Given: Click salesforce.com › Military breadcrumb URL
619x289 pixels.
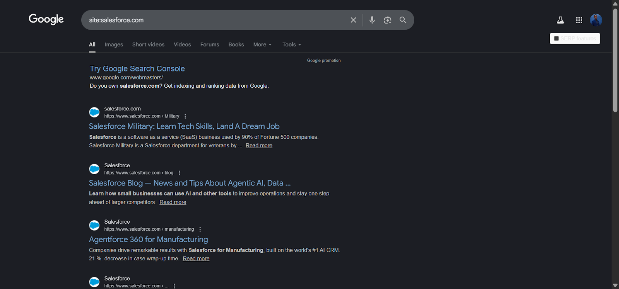Looking at the screenshot, I should pos(142,116).
